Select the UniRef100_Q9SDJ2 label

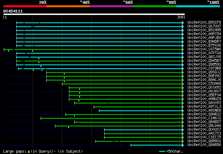pyautogui.click(x=204, y=72)
